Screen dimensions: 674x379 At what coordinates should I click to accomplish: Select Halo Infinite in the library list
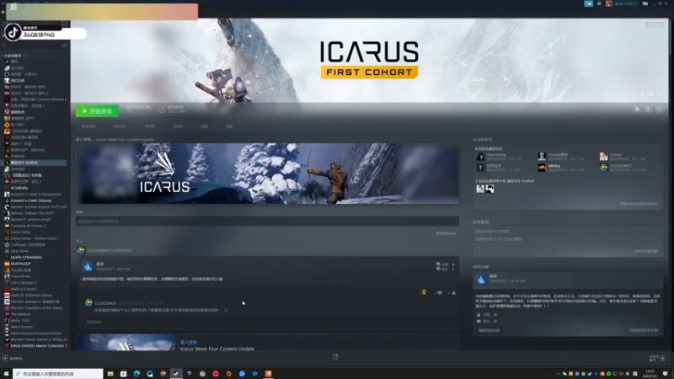click(x=20, y=276)
